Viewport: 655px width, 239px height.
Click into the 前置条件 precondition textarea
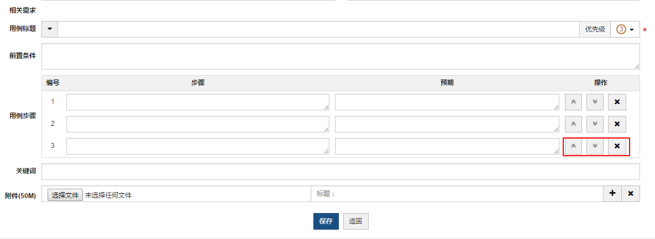coord(340,56)
